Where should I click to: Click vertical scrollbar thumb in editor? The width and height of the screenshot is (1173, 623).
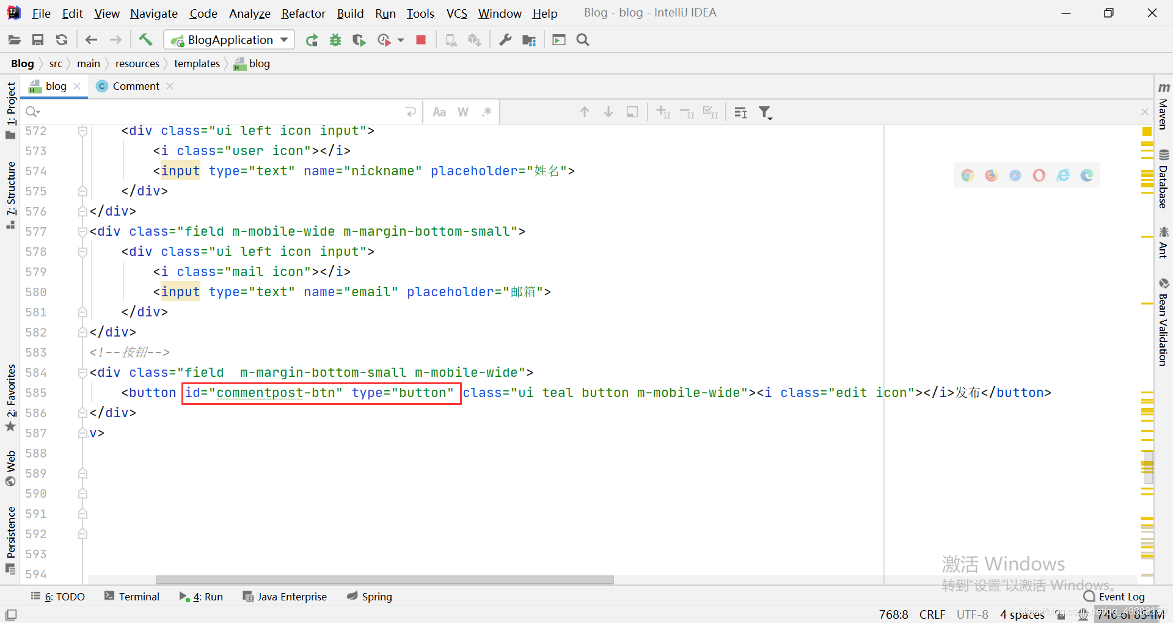[x=1149, y=468]
